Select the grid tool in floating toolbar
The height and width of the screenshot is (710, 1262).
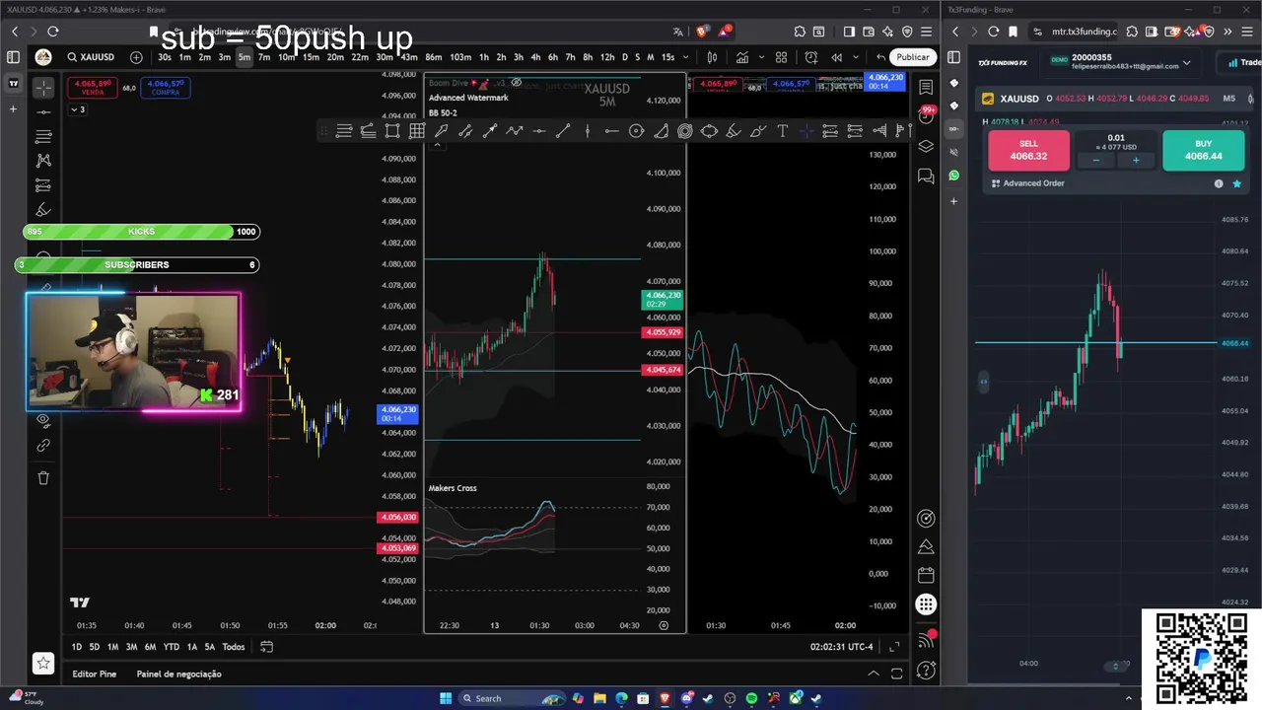coord(416,131)
